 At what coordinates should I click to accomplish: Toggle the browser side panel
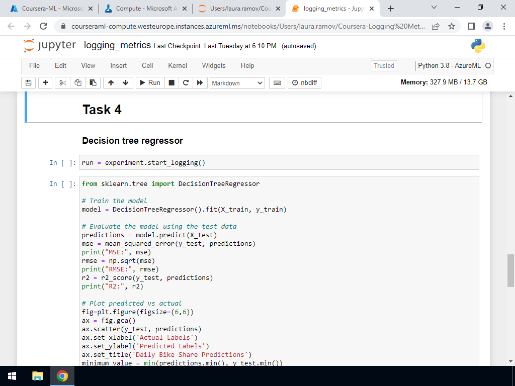point(472,26)
